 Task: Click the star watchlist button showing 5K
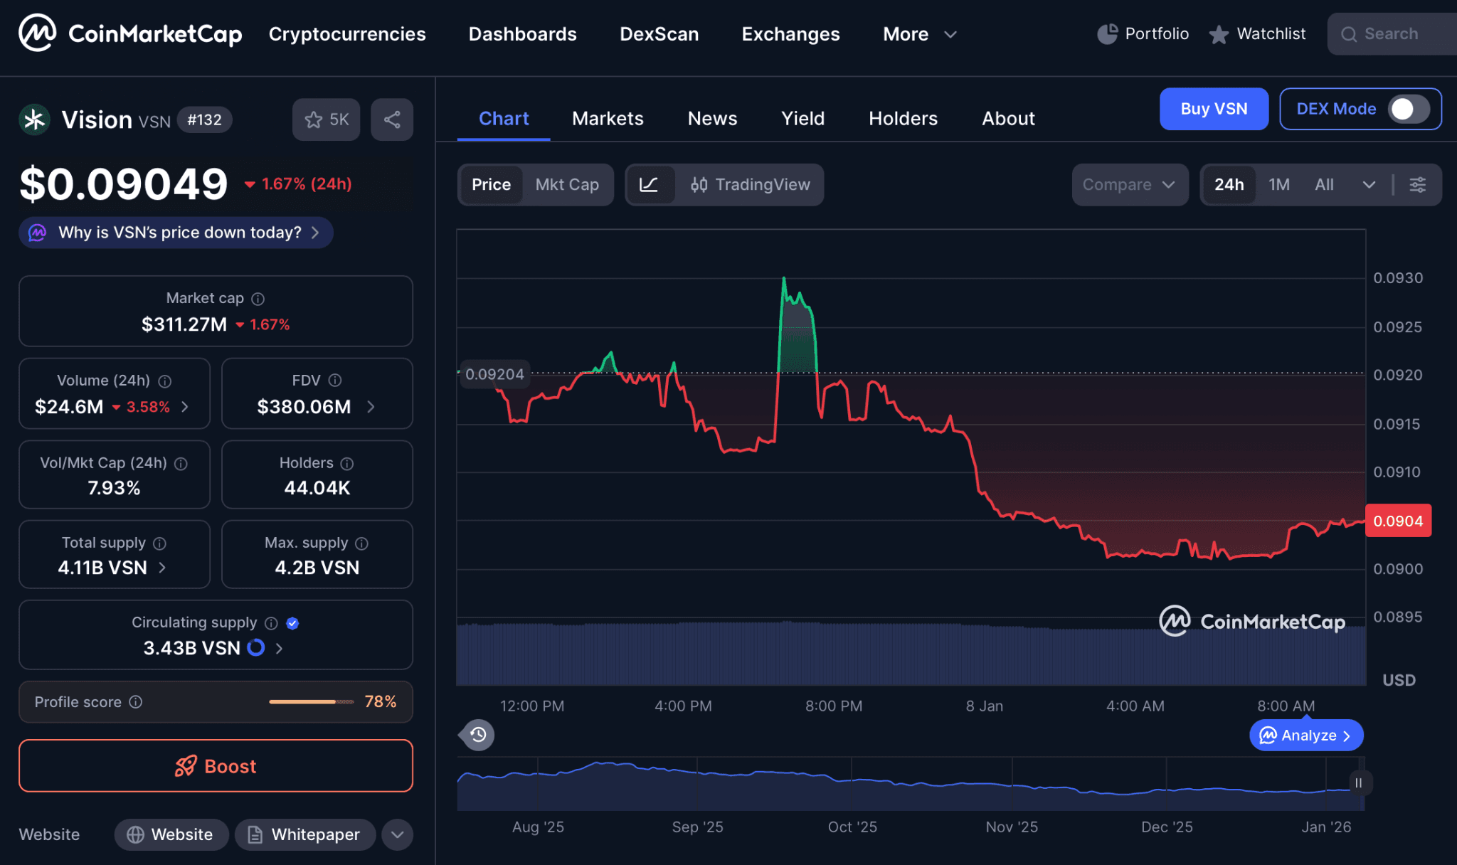pyautogui.click(x=327, y=120)
